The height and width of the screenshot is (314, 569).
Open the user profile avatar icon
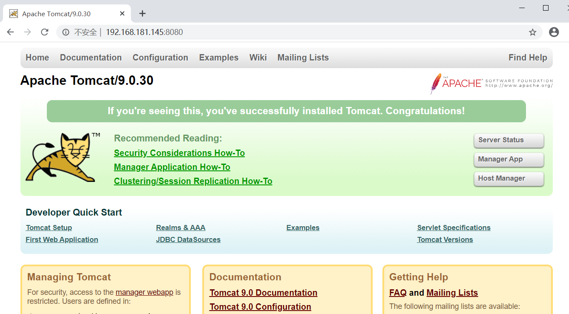pos(554,32)
